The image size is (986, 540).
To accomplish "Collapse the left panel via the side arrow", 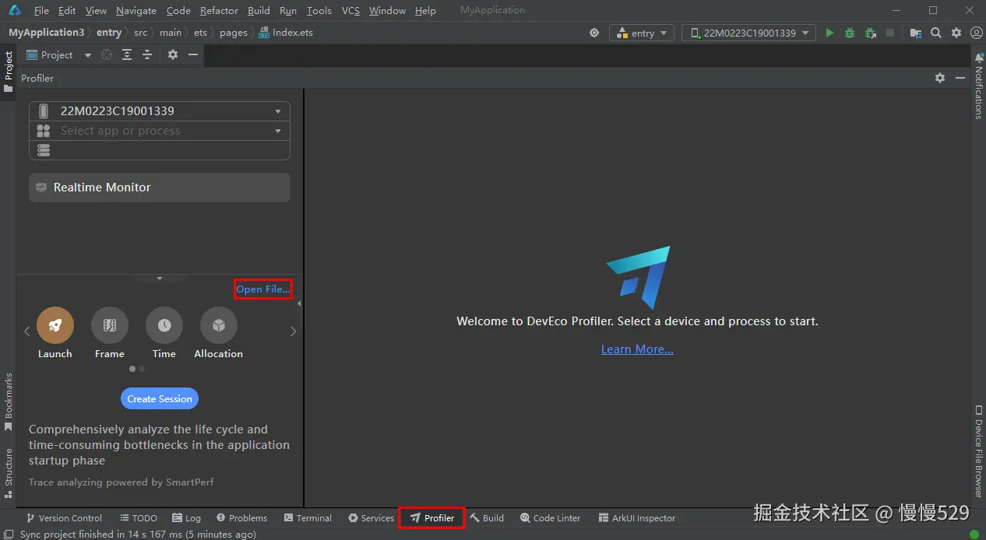I will [299, 304].
